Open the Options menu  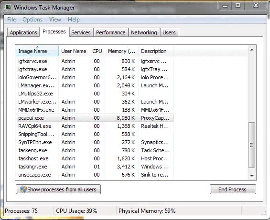coord(32,20)
